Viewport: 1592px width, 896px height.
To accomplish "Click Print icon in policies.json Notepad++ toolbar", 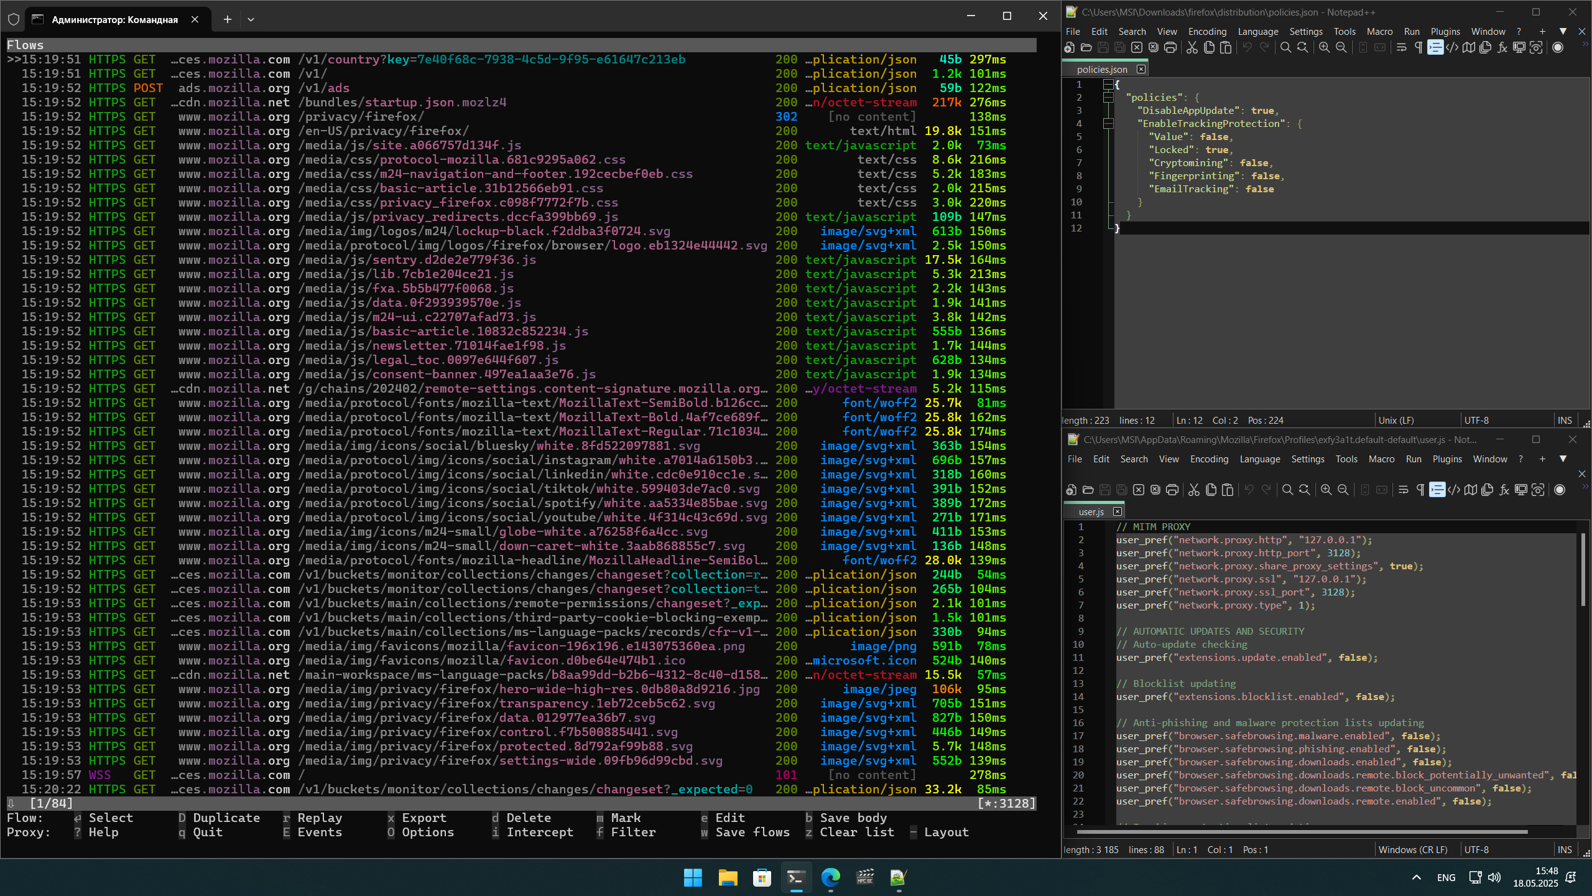I will [x=1170, y=48].
